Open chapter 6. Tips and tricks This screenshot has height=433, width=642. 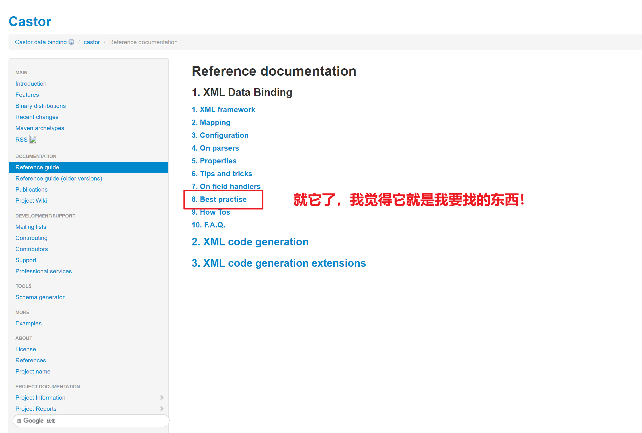222,174
